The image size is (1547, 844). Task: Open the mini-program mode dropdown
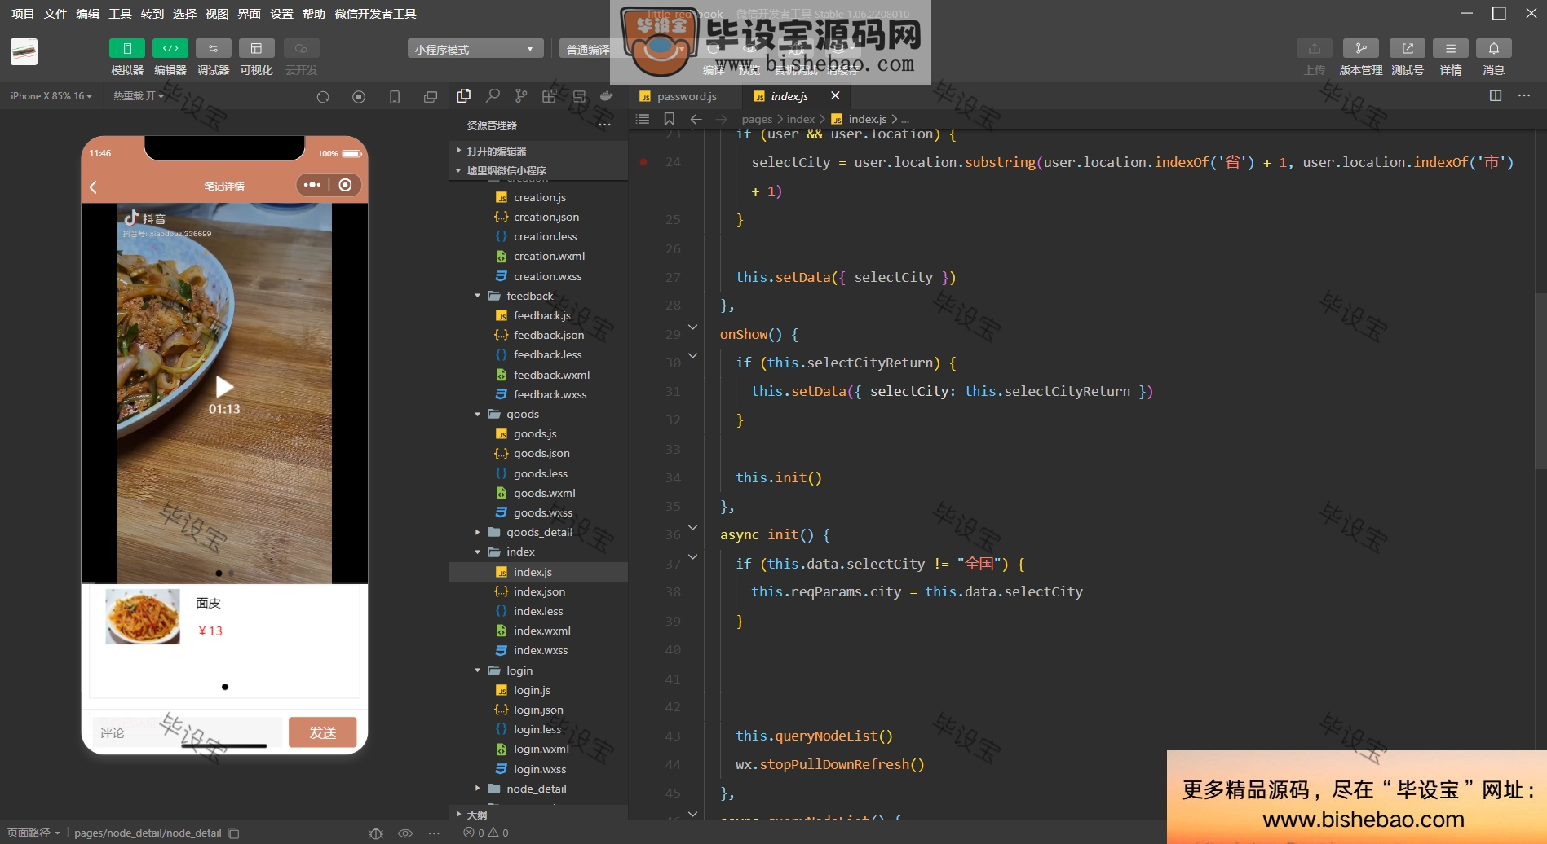pyautogui.click(x=475, y=49)
